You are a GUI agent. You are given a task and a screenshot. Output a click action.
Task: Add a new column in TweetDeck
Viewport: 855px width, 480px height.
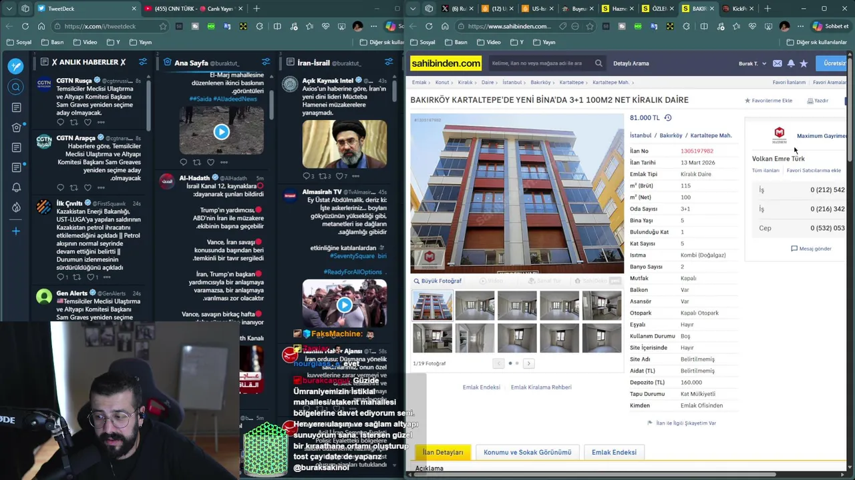tap(16, 231)
